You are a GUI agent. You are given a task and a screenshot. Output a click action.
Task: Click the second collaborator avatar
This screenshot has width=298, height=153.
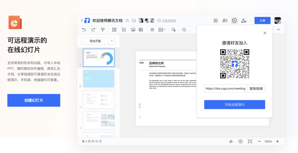[x=147, y=21]
